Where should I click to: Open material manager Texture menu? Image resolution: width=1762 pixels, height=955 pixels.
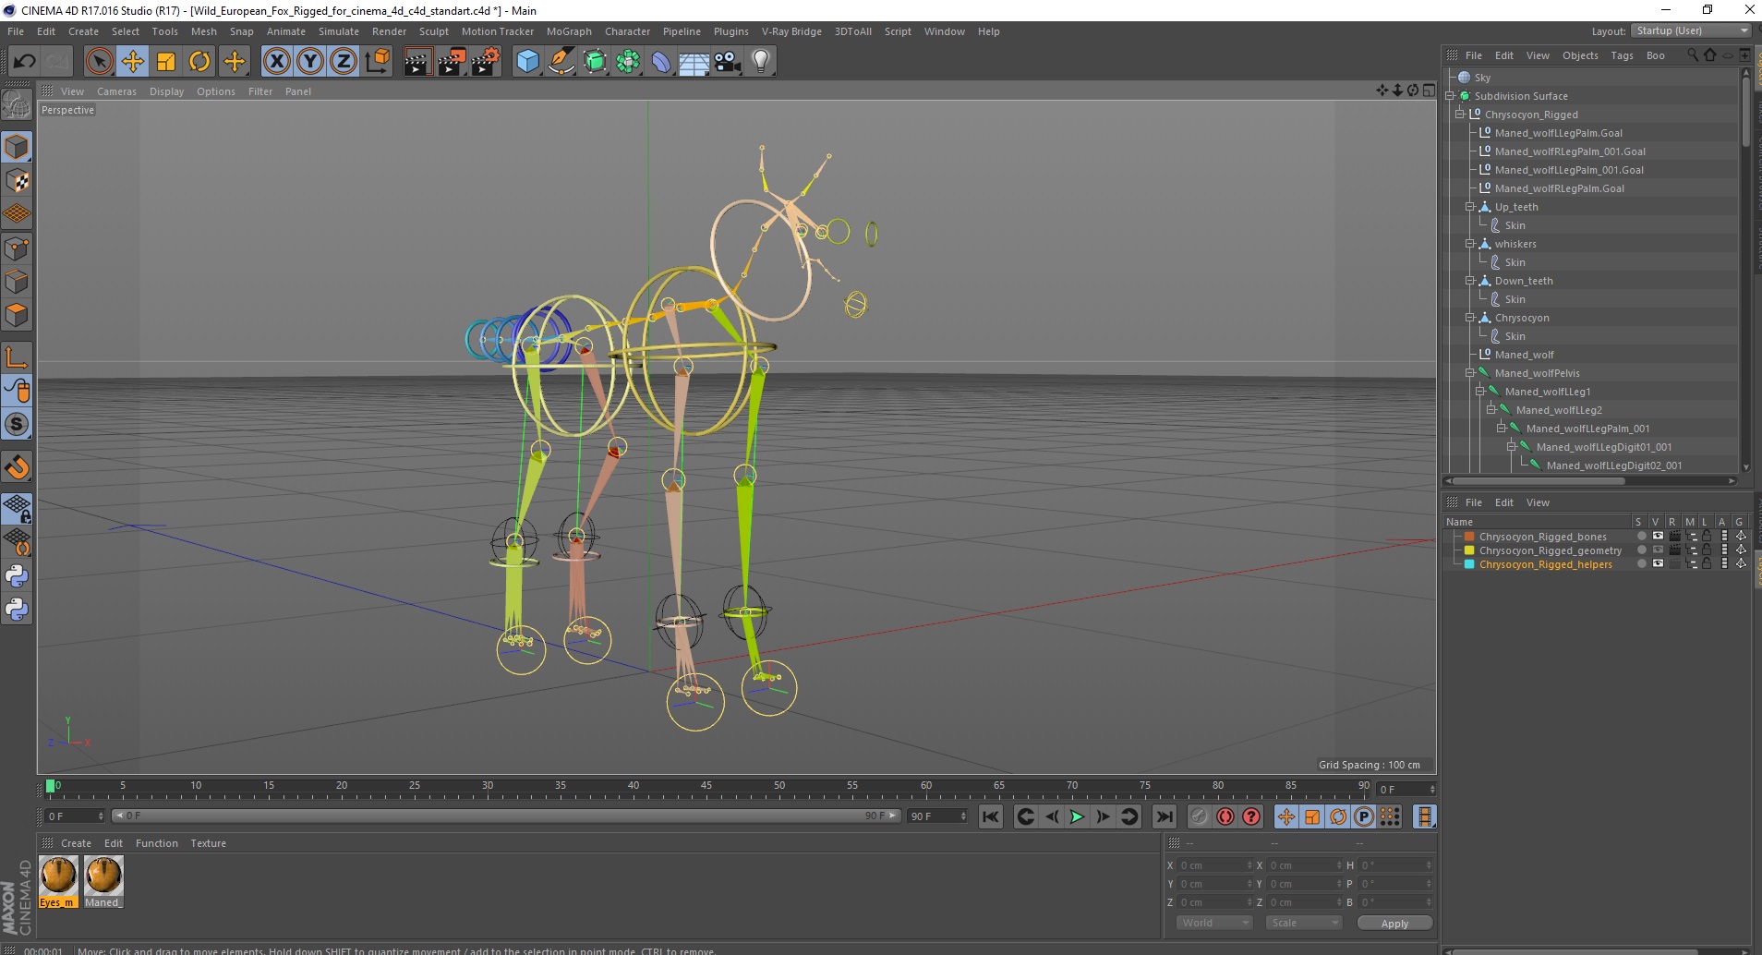pos(208,843)
